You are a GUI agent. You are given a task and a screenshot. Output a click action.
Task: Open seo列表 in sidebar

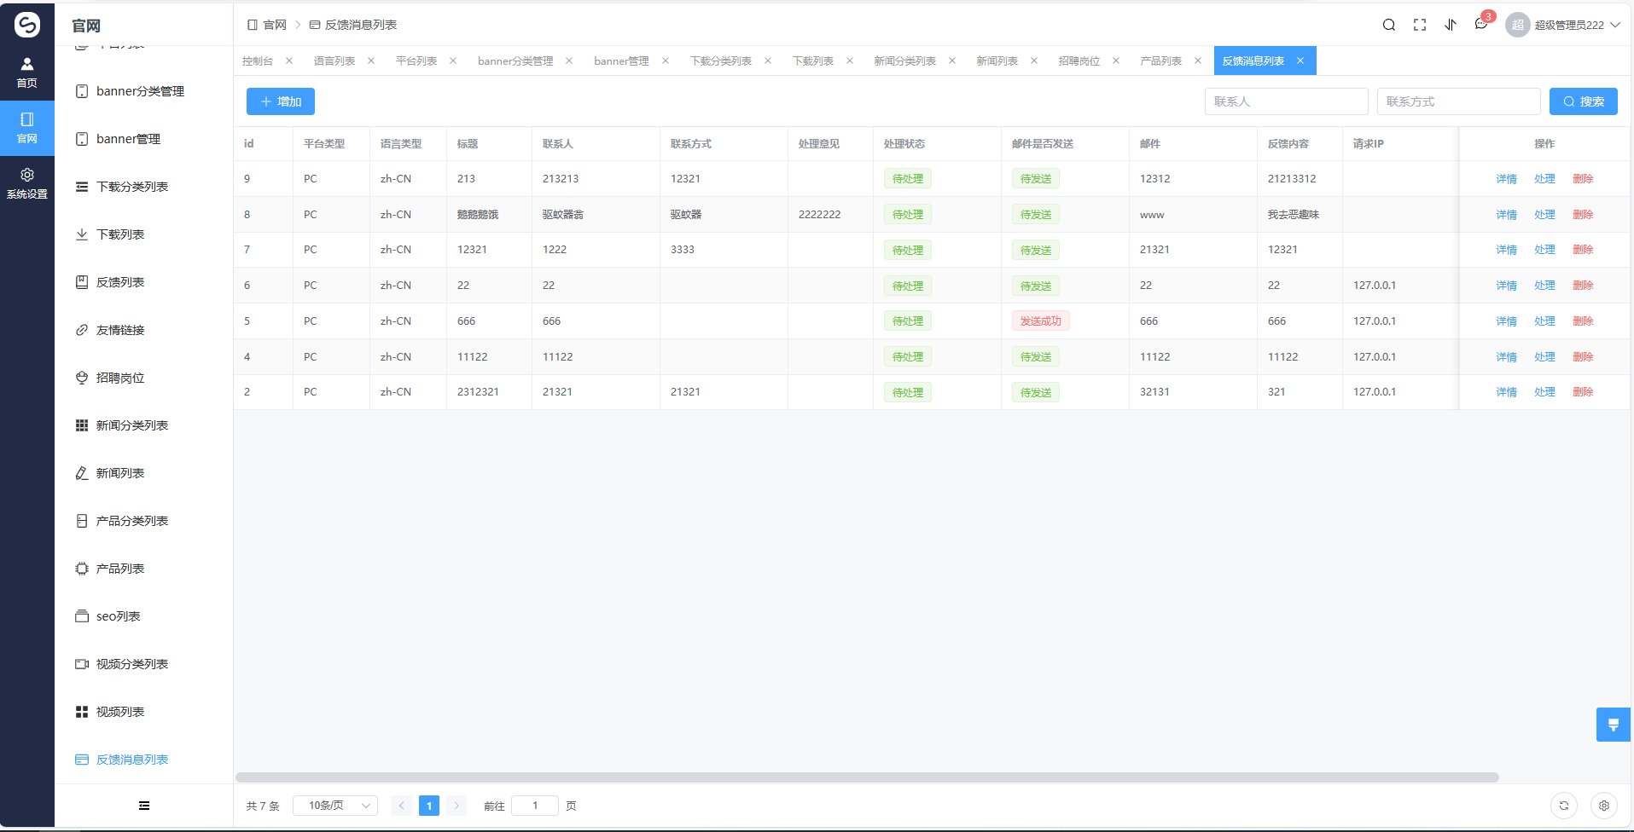(143, 616)
